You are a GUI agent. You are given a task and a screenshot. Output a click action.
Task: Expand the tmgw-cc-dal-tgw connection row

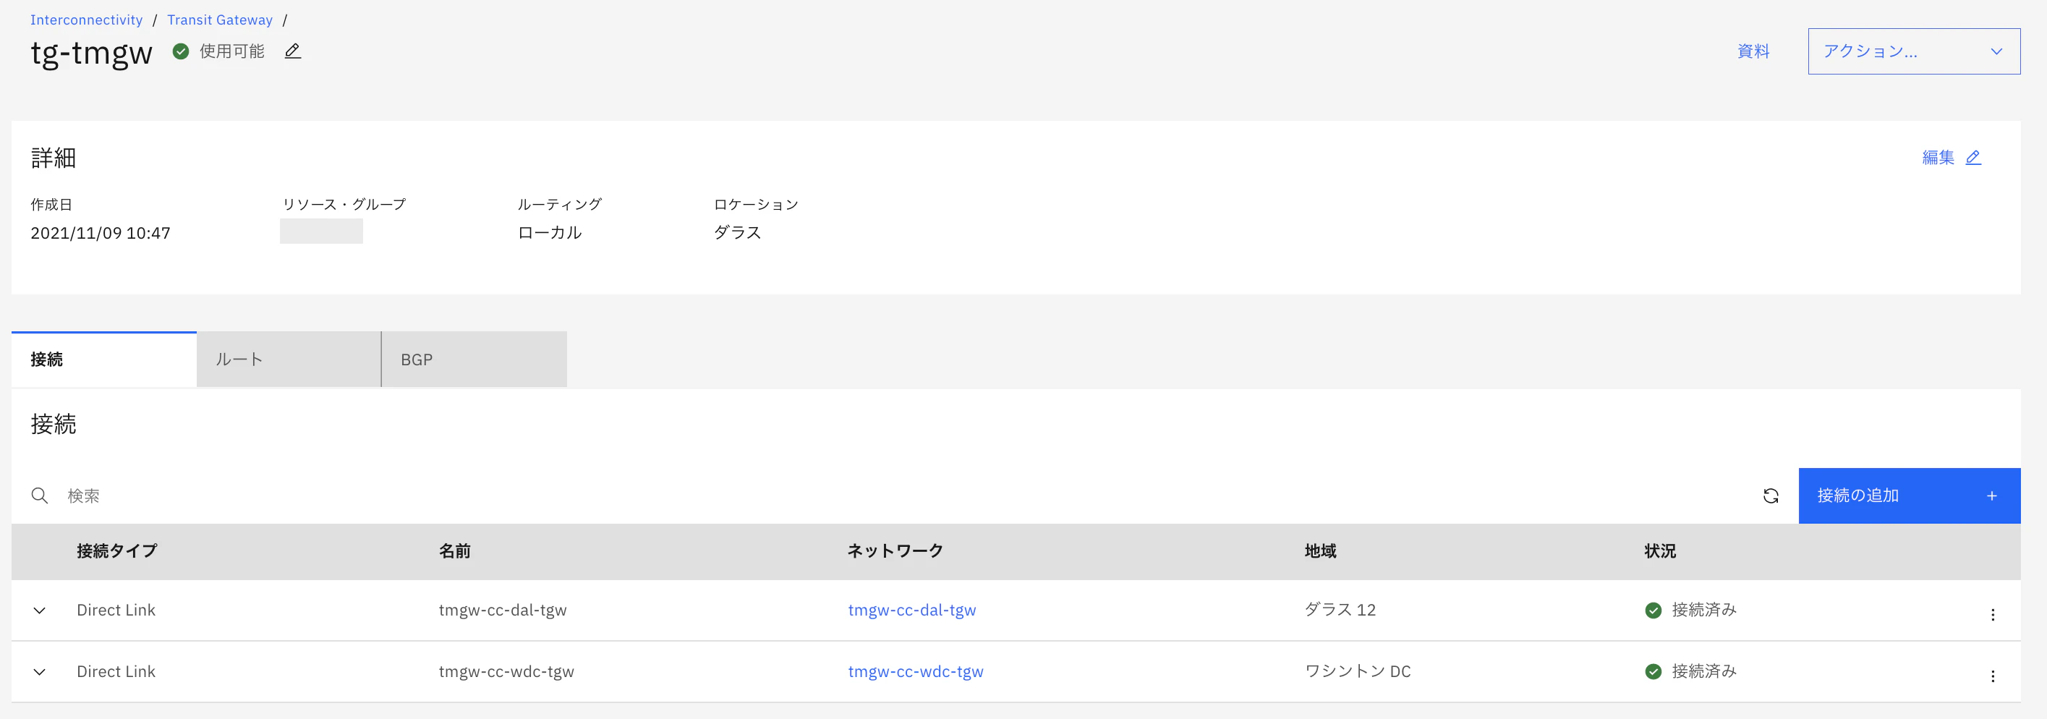point(40,610)
